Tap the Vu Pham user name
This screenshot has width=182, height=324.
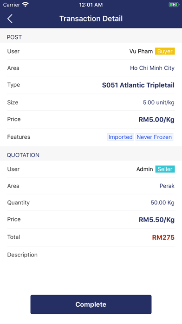141,51
